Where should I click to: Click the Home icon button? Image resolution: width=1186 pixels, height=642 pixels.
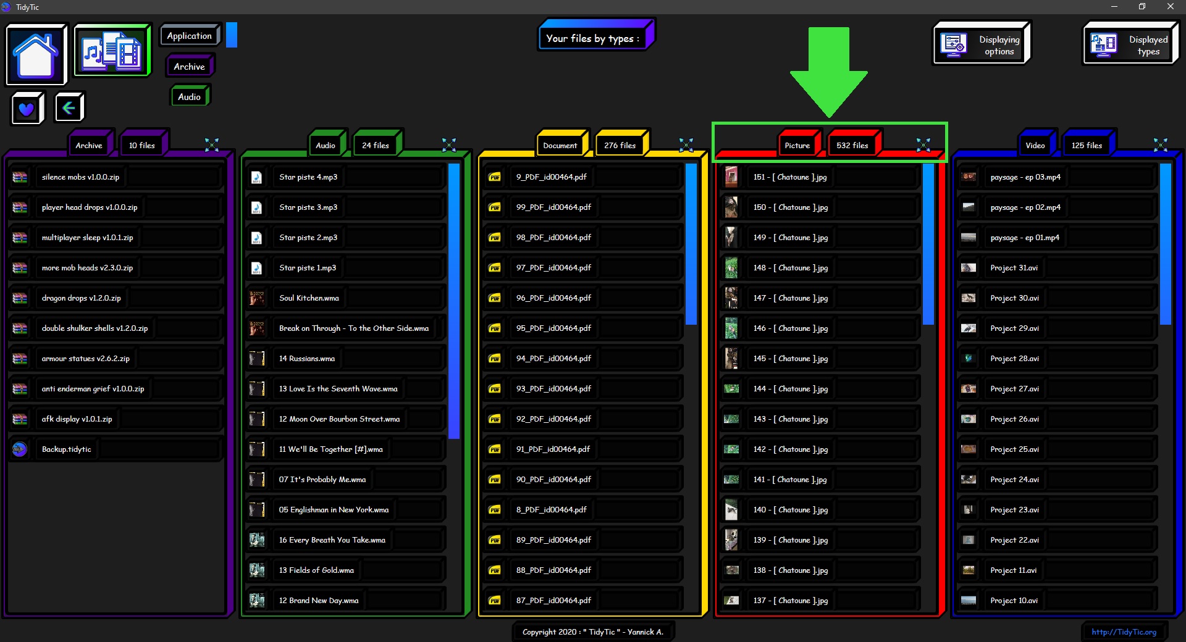[x=36, y=54]
